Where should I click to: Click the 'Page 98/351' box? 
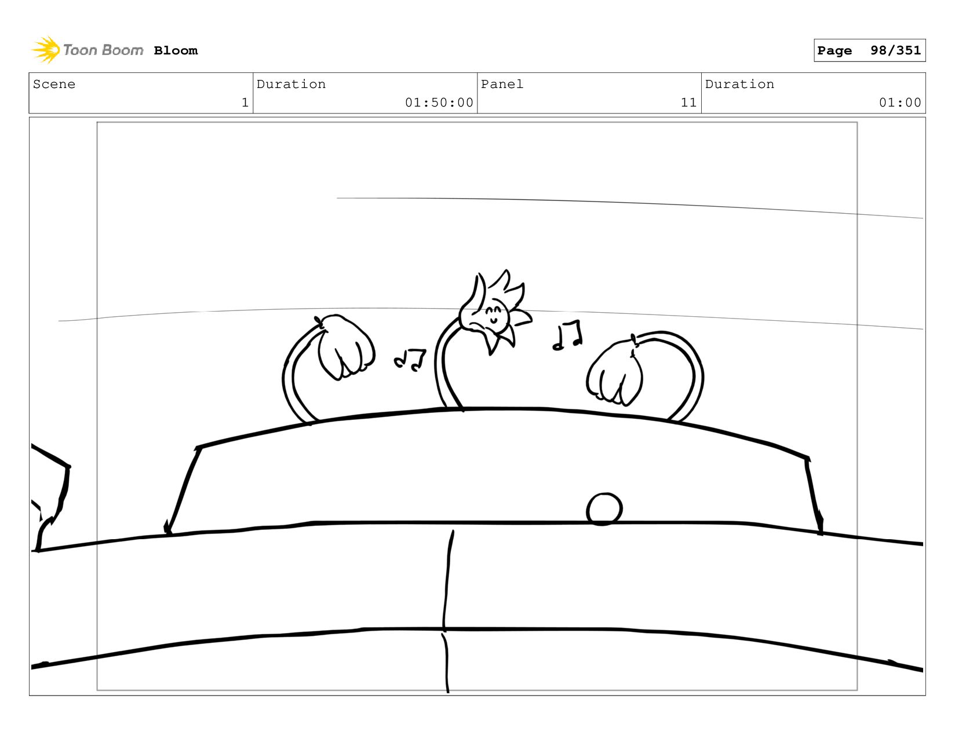click(x=869, y=50)
